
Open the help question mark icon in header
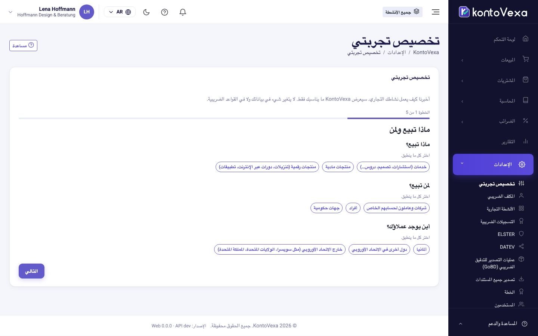(x=164, y=12)
